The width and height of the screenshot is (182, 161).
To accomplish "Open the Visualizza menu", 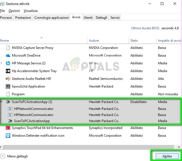I will tap(30, 11).
